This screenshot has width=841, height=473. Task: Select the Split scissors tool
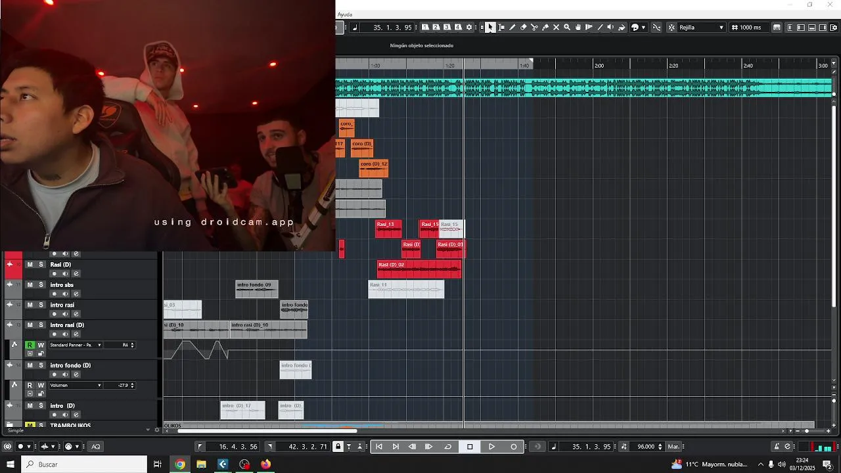tap(534, 27)
